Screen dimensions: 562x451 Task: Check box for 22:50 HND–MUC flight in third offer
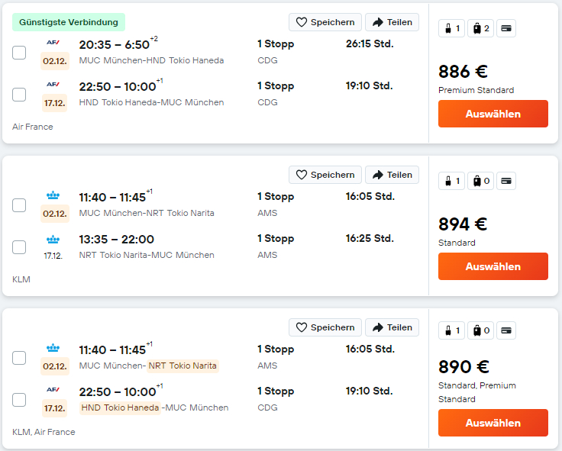(19, 400)
